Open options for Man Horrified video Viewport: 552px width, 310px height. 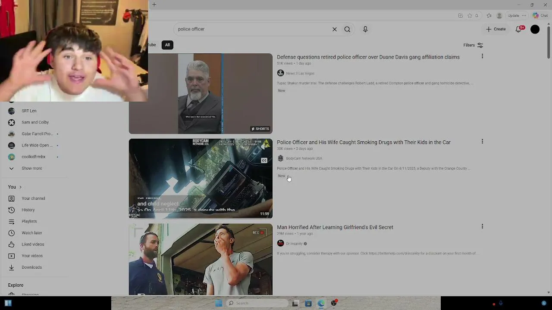[482, 226]
